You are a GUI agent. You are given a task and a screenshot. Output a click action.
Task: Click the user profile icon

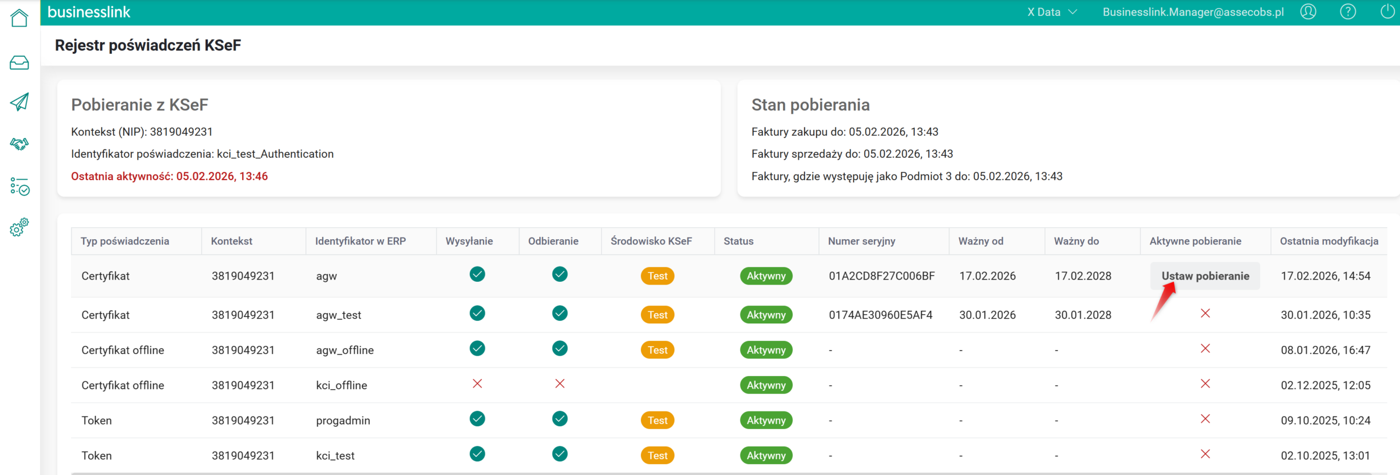pyautogui.click(x=1308, y=12)
